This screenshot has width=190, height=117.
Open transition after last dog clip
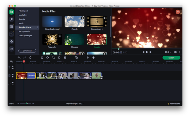point(102,78)
